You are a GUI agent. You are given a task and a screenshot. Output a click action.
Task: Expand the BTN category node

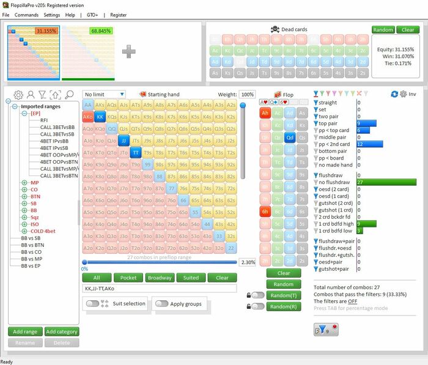pyautogui.click(x=24, y=196)
